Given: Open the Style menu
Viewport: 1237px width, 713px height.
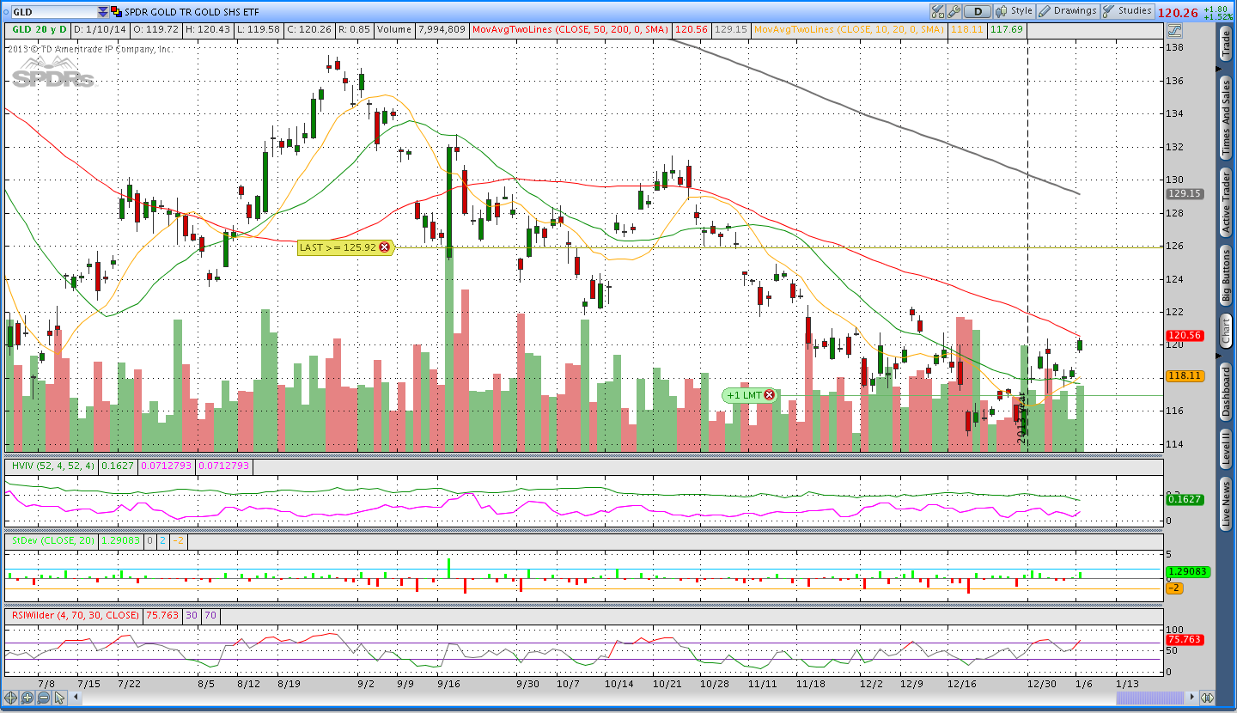Looking at the screenshot, I should click(1014, 11).
